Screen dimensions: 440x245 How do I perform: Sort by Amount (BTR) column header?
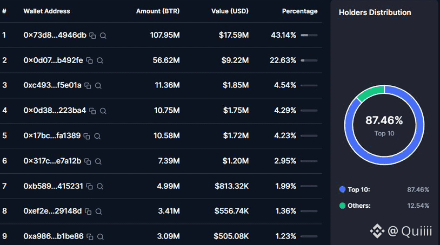coord(158,11)
